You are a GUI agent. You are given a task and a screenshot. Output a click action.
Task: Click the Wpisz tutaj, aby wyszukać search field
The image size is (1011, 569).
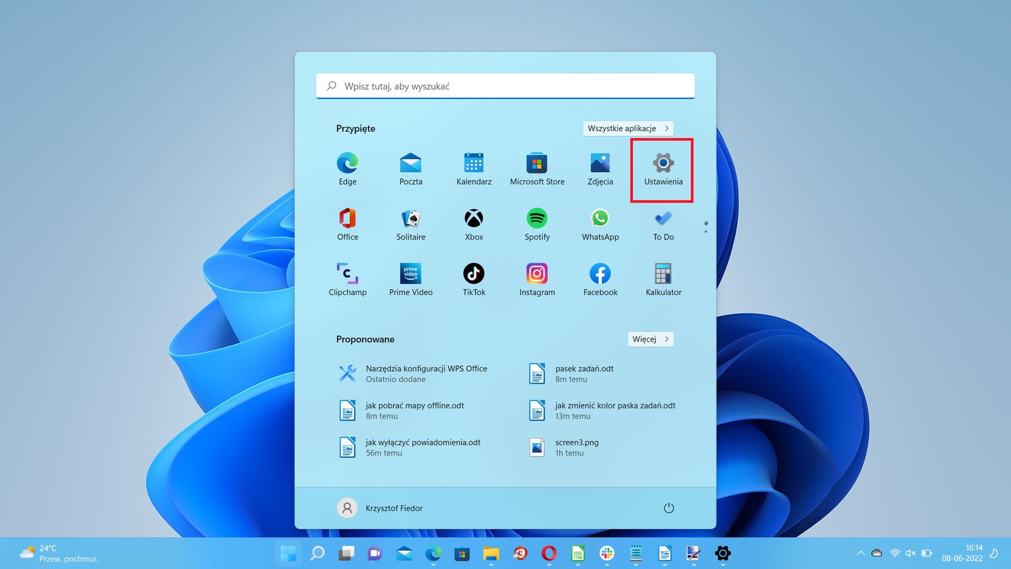click(x=505, y=86)
